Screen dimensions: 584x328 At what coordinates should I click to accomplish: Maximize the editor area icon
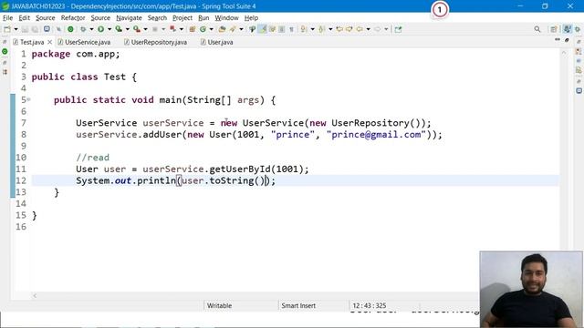[x=567, y=40]
